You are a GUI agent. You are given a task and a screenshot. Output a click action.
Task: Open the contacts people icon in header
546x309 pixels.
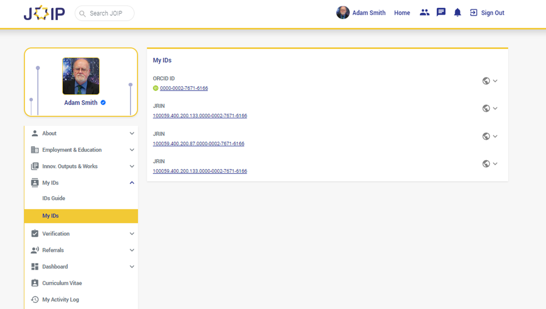click(x=425, y=13)
